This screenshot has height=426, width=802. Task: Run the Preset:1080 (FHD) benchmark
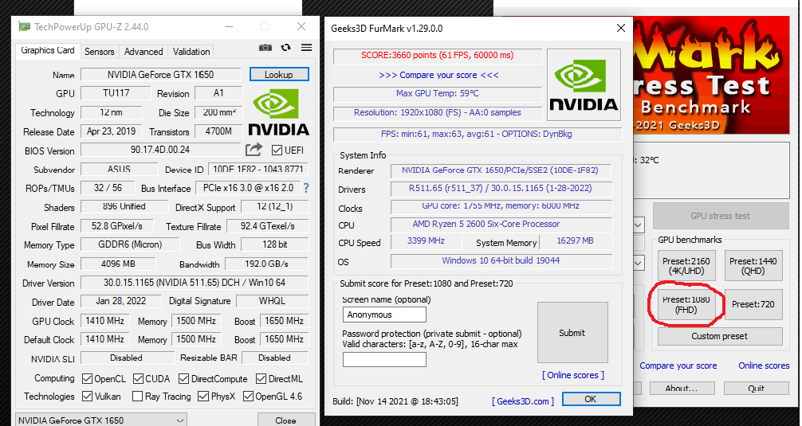pyautogui.click(x=686, y=304)
